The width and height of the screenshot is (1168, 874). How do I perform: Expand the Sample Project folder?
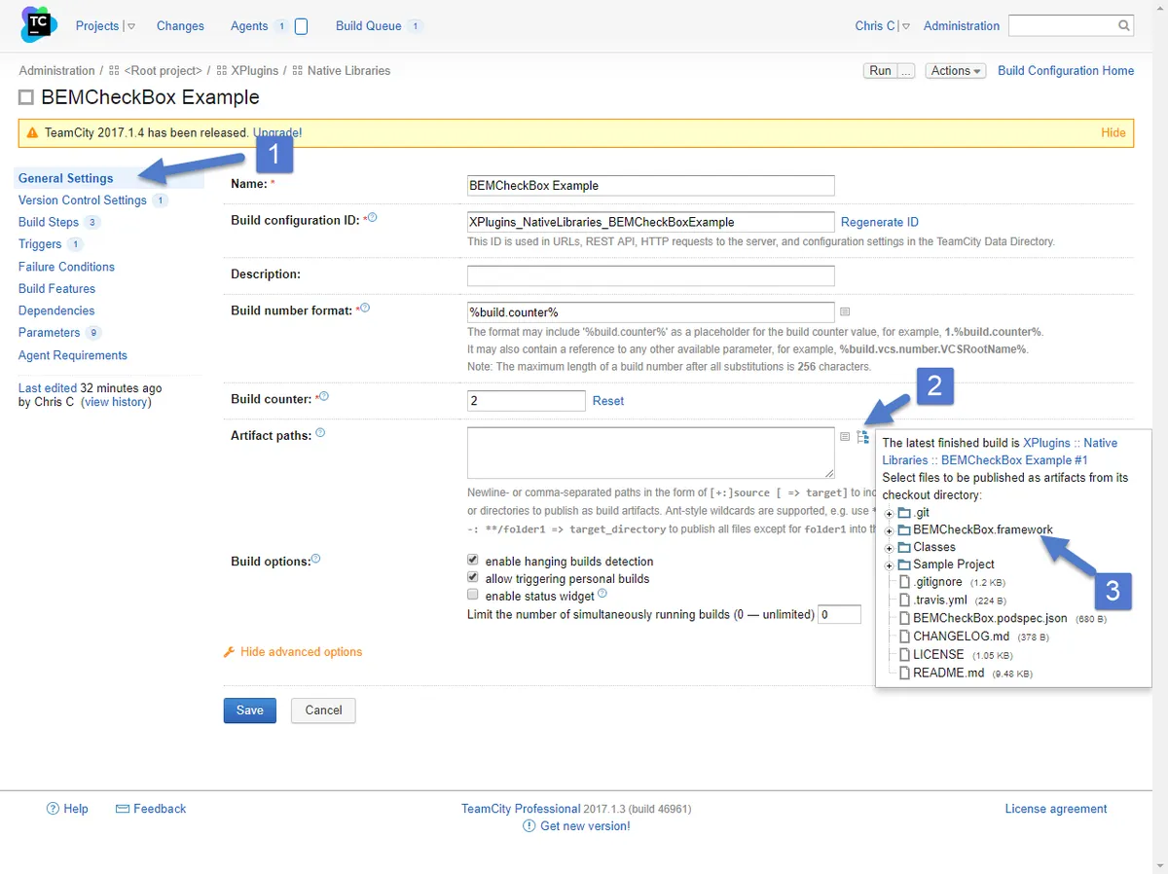[x=889, y=565]
